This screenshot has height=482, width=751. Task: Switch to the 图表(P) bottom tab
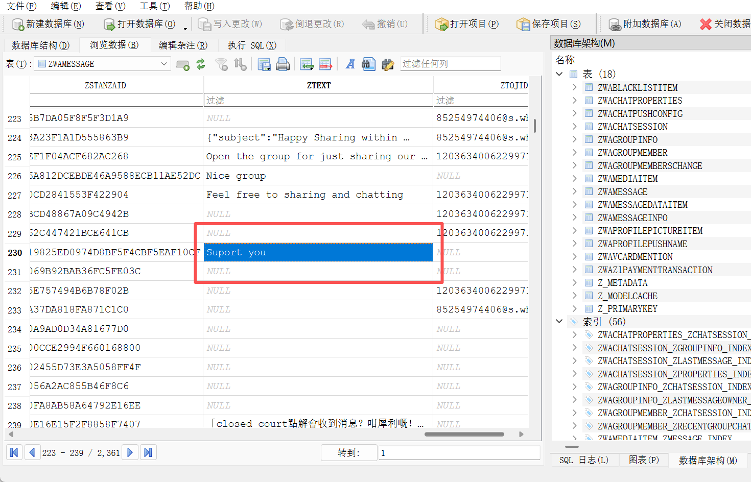point(644,460)
